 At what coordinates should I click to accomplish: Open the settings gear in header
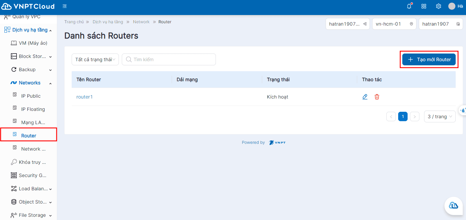tap(439, 6)
